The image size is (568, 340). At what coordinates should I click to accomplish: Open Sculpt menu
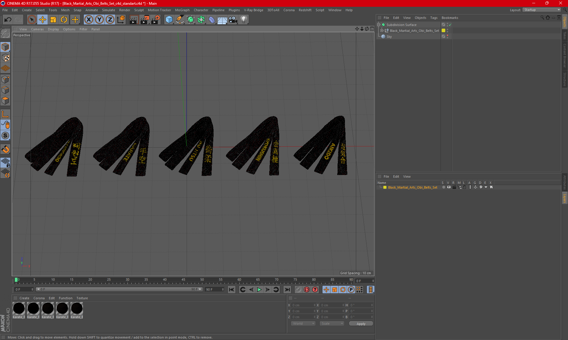click(x=139, y=10)
